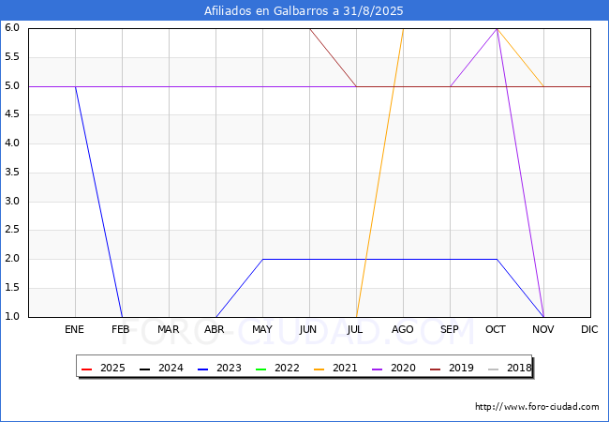Click the JUL month axis label
The height and width of the screenshot is (422, 609).
pyautogui.click(x=355, y=329)
